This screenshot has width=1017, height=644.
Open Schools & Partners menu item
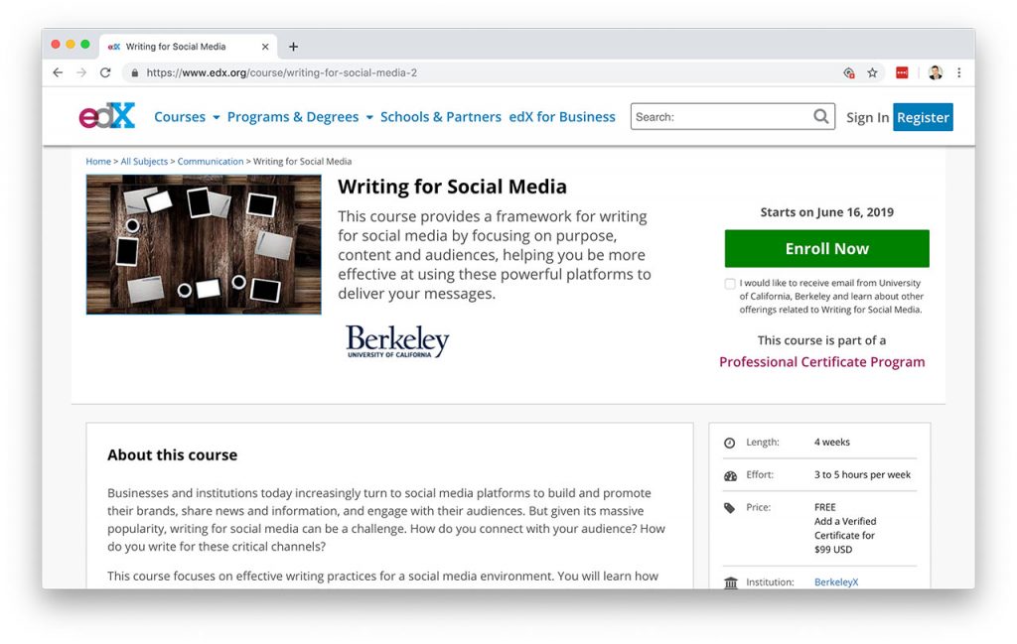(440, 117)
